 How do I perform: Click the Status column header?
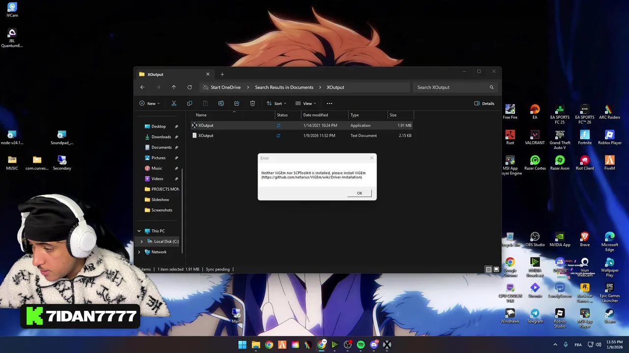(x=287, y=115)
